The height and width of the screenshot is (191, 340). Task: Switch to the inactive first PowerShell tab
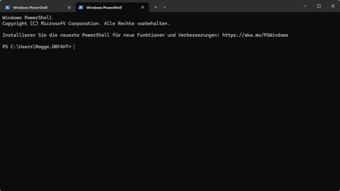click(x=30, y=7)
